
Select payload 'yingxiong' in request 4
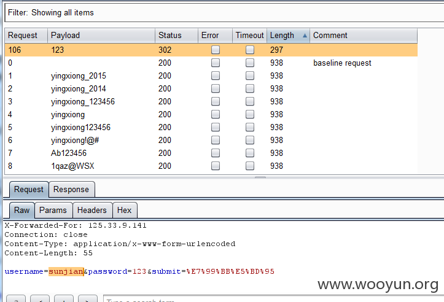tap(68, 115)
